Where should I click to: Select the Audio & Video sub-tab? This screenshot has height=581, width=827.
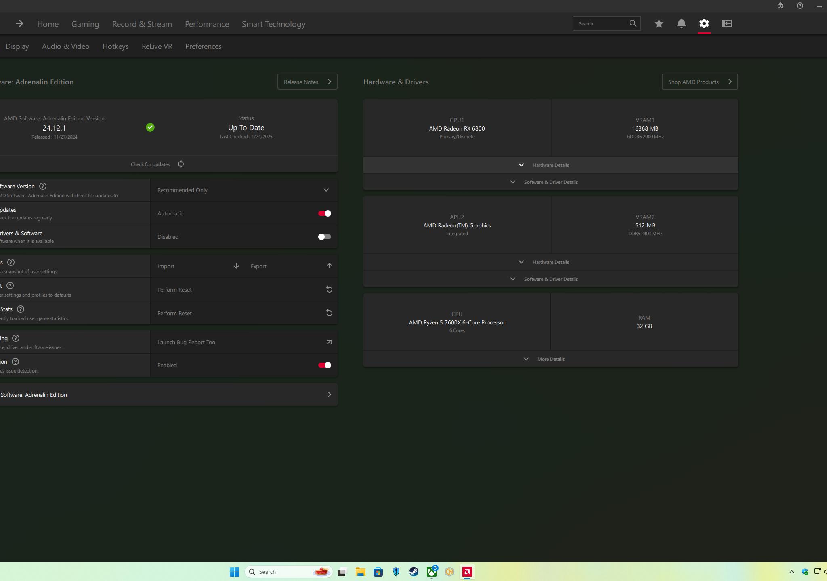66,46
